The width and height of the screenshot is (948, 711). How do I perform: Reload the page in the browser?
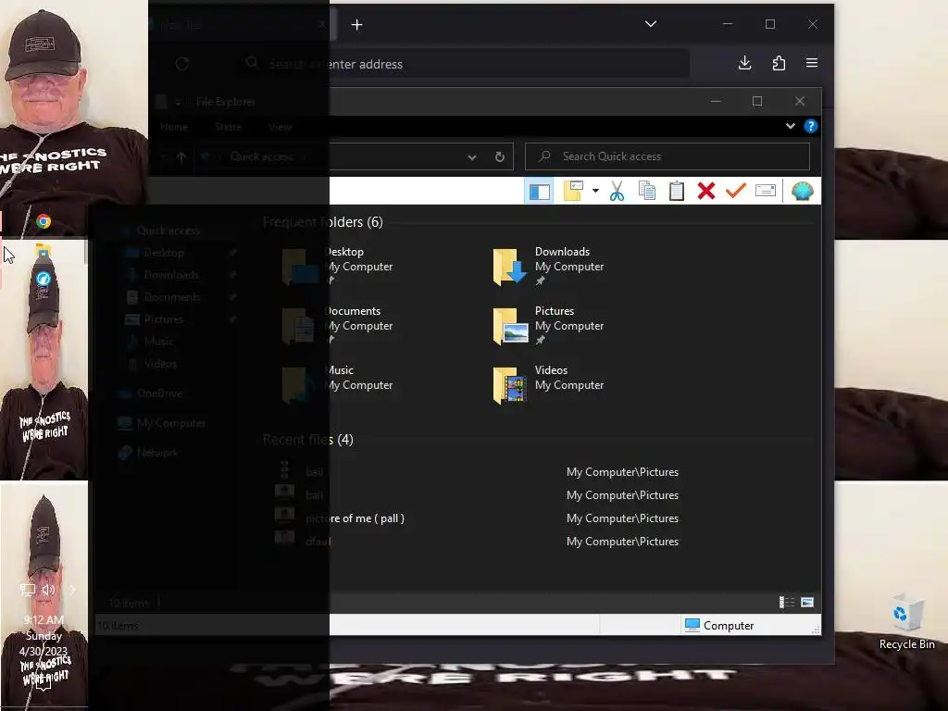(182, 64)
